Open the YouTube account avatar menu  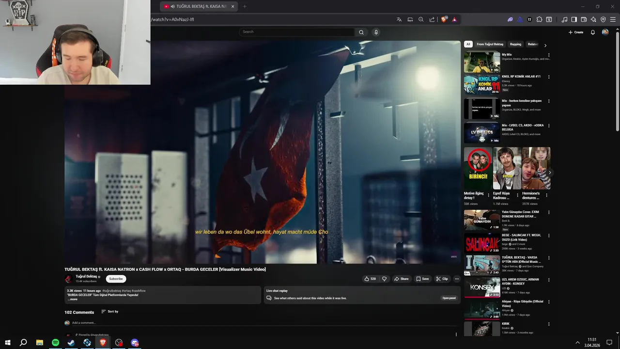point(605,32)
